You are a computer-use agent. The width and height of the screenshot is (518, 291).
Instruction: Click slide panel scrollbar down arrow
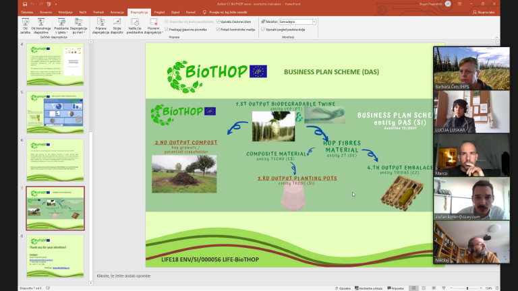pyautogui.click(x=90, y=283)
